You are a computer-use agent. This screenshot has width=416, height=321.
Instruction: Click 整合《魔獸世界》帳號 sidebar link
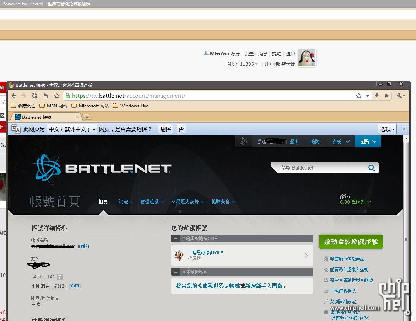tap(352, 280)
